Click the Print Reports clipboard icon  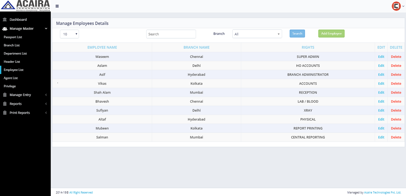click(5, 113)
